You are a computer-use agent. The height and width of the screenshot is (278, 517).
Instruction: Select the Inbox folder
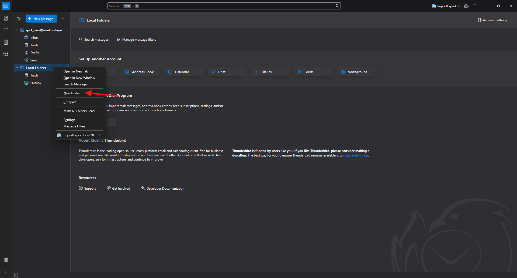tap(34, 38)
